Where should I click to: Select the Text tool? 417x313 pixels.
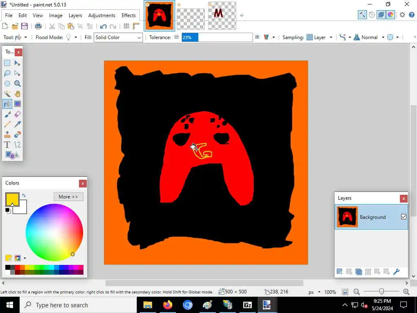click(x=7, y=145)
